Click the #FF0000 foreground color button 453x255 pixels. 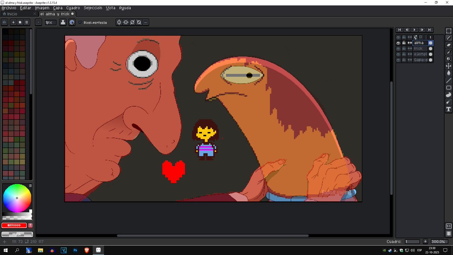(14, 225)
